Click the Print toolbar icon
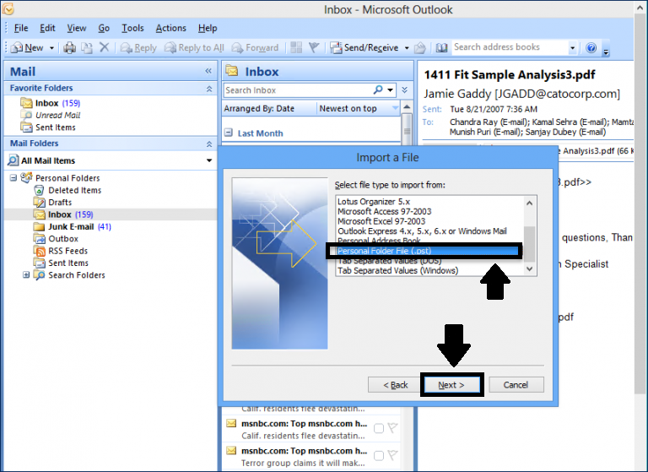This screenshot has height=472, width=648. [x=69, y=48]
